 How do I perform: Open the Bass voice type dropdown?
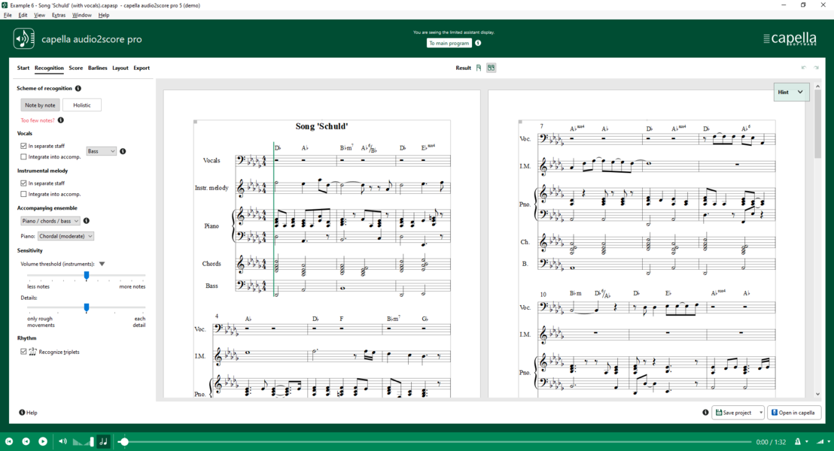[101, 151]
